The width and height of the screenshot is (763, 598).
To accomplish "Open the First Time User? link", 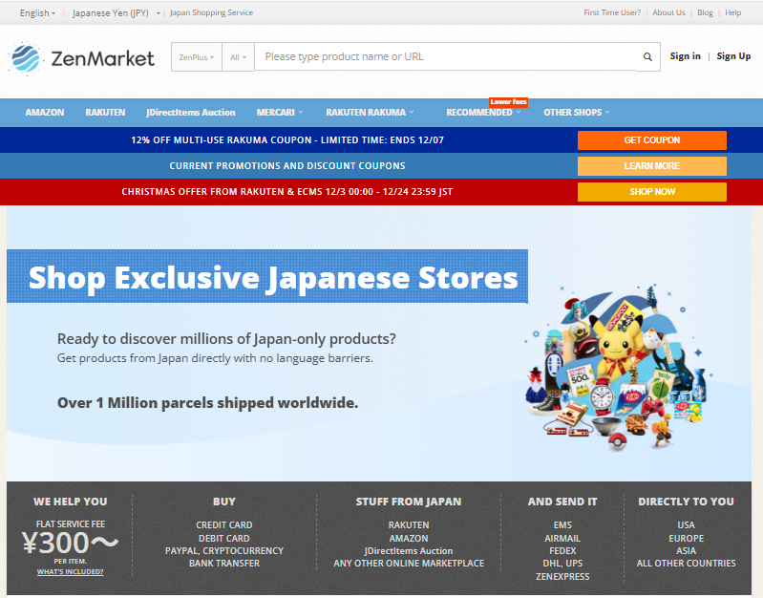I will point(612,12).
